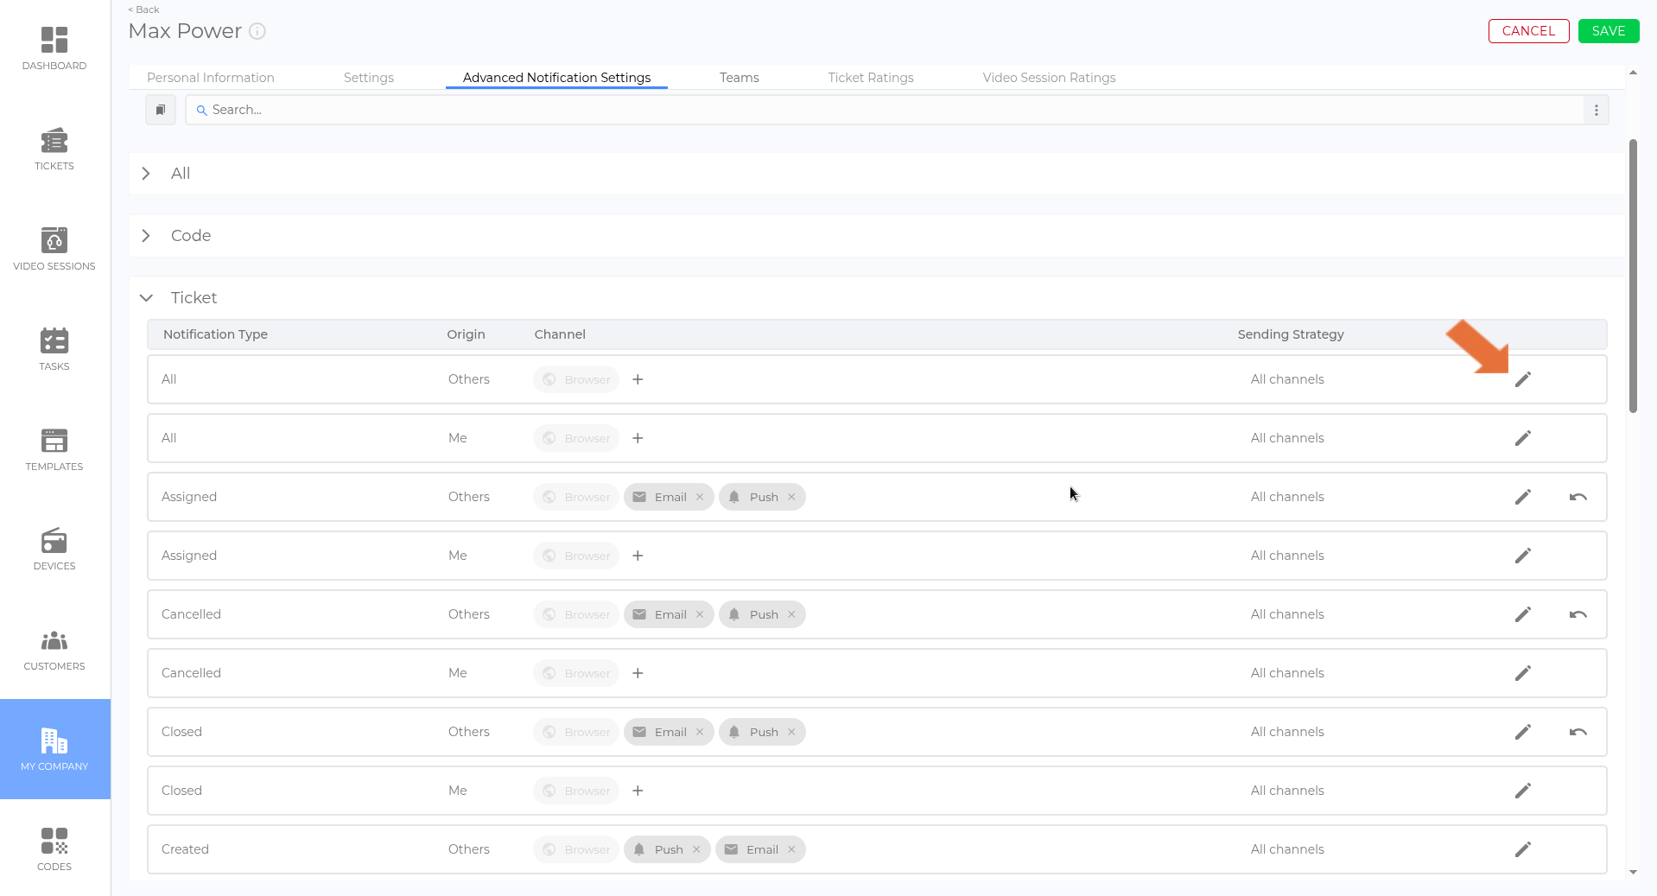Go to Tickets in the sidebar

(54, 149)
